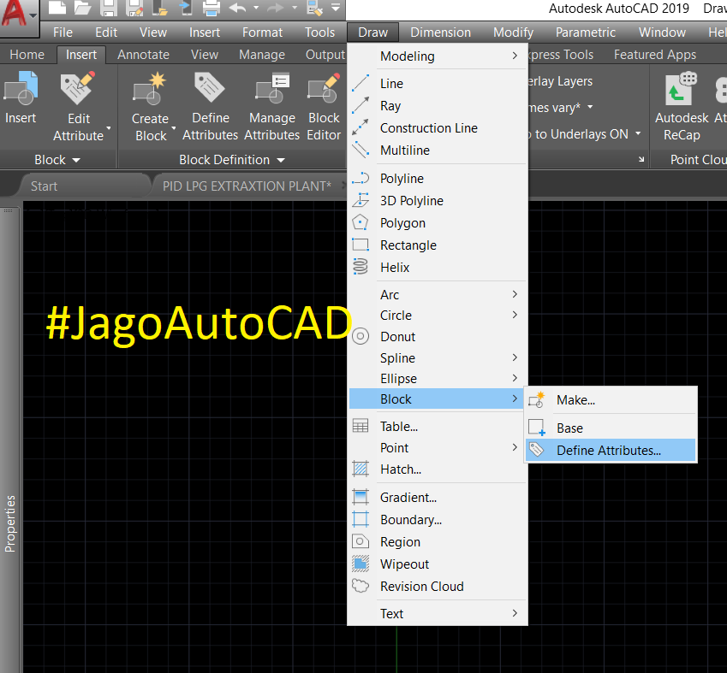The image size is (727, 673).
Task: Open the Modify menu
Action: [513, 32]
